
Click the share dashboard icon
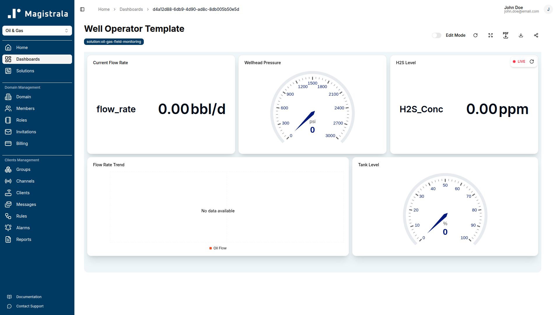(536, 35)
